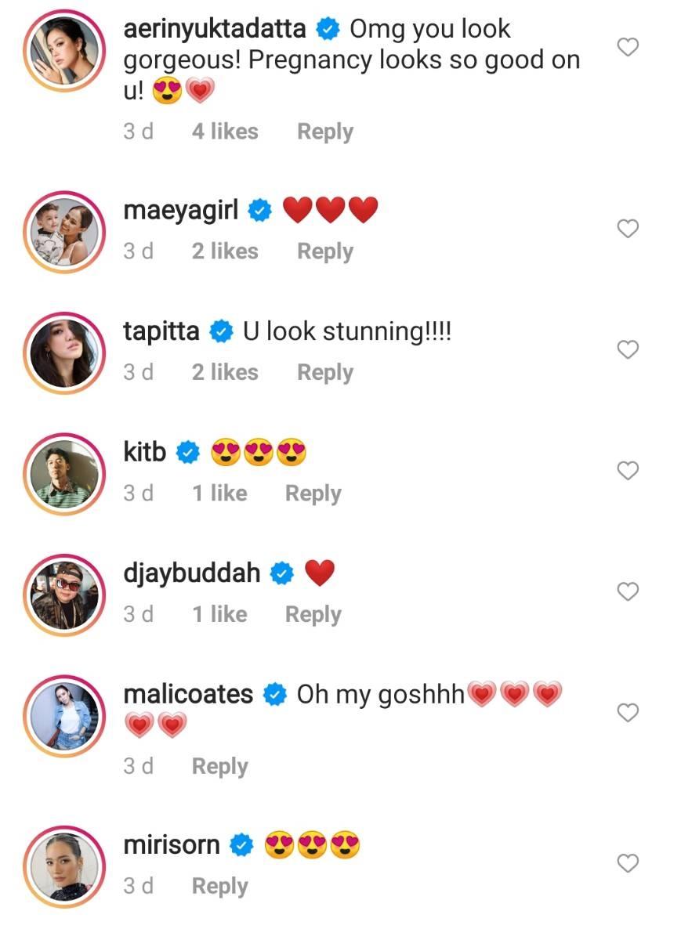
Task: Open kitb's profile photo
Action: [x=65, y=471]
